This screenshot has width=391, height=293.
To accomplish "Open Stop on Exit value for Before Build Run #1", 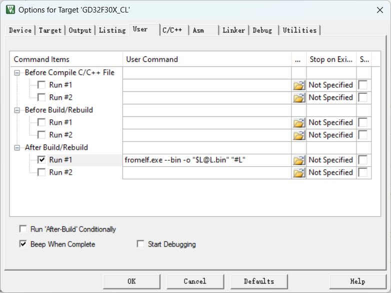I will point(331,122).
